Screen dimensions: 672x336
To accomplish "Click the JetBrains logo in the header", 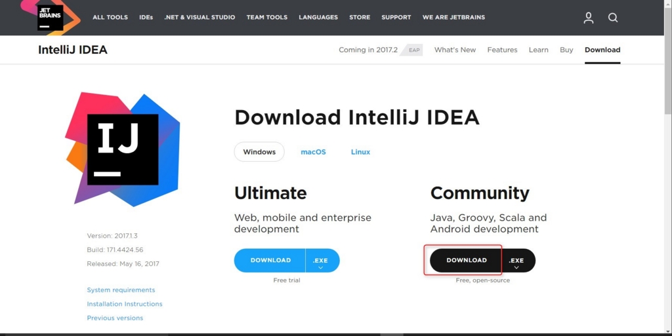I will coord(50,17).
